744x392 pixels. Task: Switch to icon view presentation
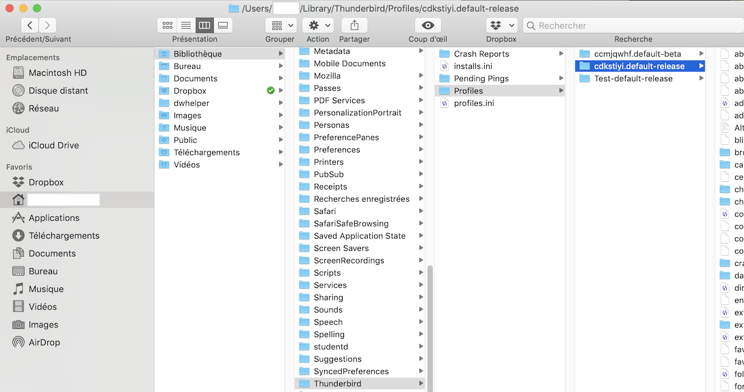pos(167,25)
